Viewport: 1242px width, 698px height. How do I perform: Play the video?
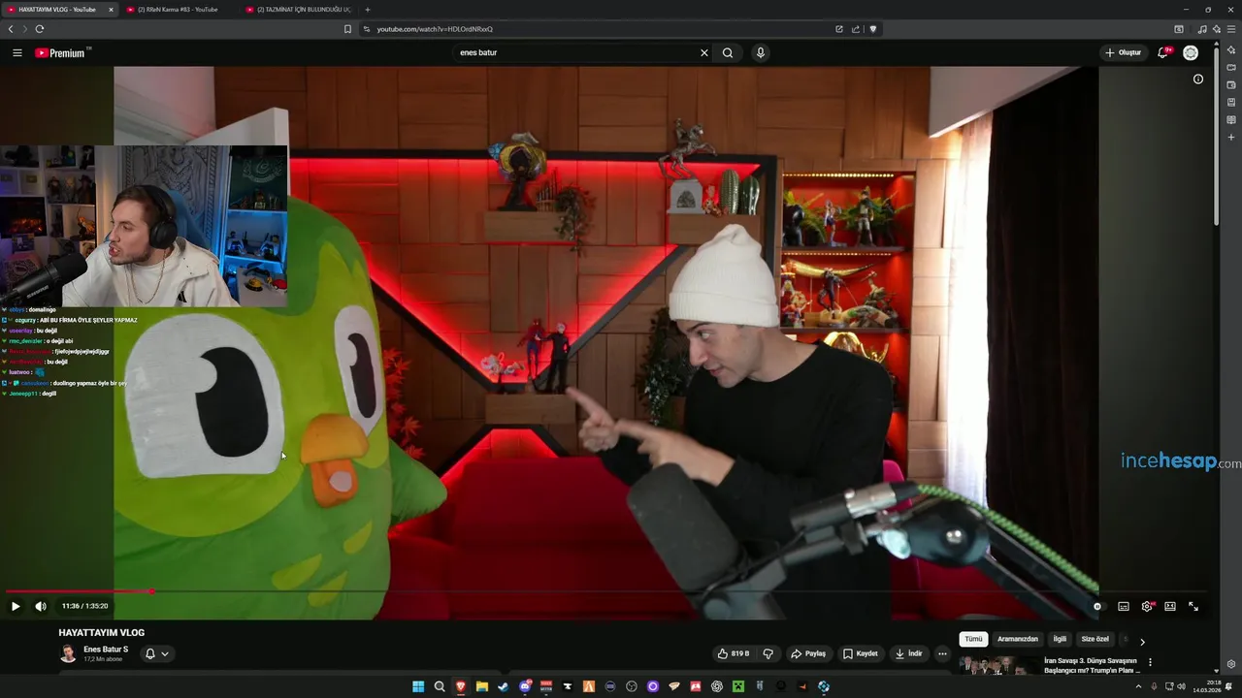pyautogui.click(x=16, y=606)
